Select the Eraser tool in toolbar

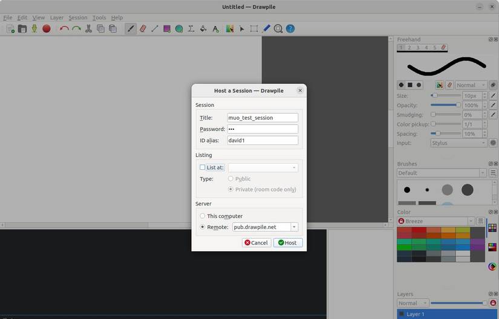pyautogui.click(x=143, y=28)
